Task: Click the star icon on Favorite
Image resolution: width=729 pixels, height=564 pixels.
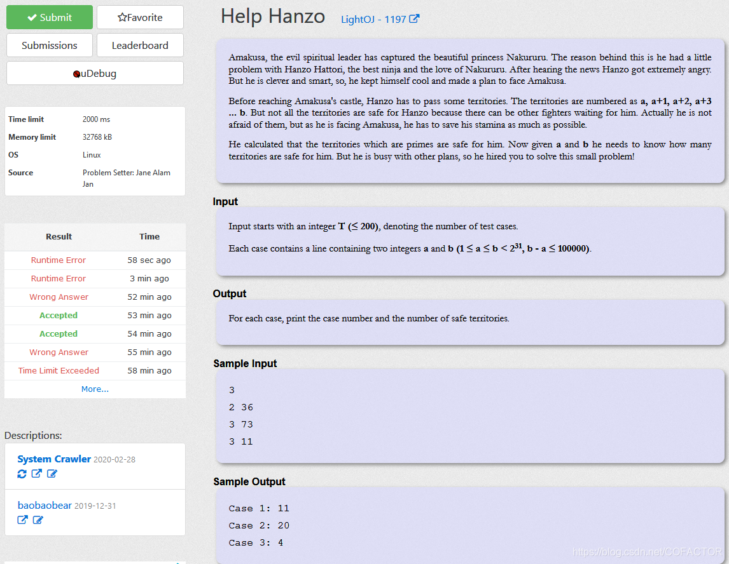Action: (121, 18)
